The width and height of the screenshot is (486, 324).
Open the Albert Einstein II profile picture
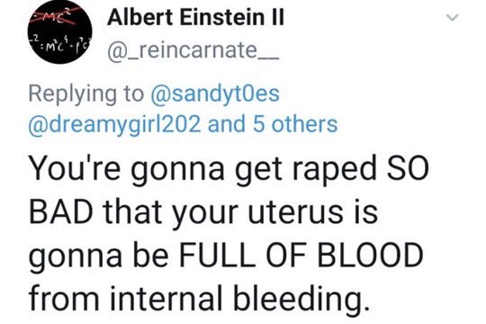tap(61, 31)
